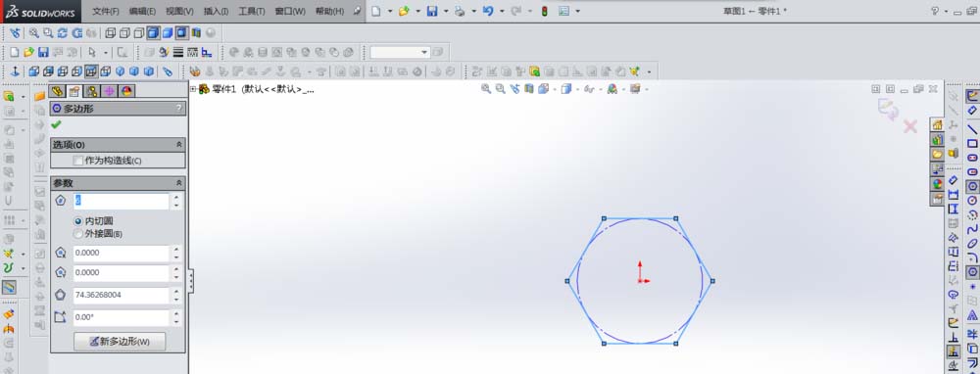Select the 外接圆 circumscribed circle radio button
Viewport: 980px width, 374px height.
coord(78,234)
